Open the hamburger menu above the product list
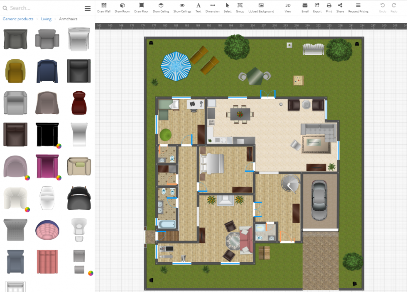The width and height of the screenshot is (407, 292). click(87, 8)
